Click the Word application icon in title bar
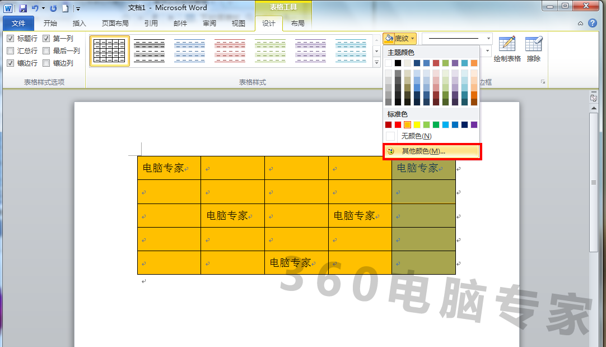This screenshot has height=347, width=606. click(7, 7)
